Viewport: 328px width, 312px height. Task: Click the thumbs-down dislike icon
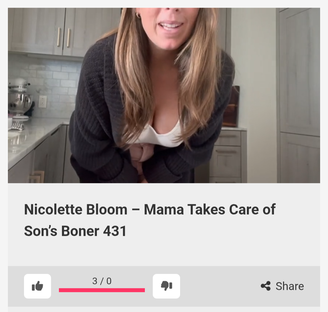(166, 286)
